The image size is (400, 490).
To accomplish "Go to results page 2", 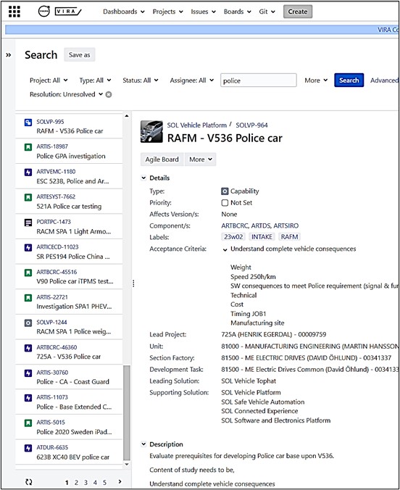I will [x=76, y=483].
